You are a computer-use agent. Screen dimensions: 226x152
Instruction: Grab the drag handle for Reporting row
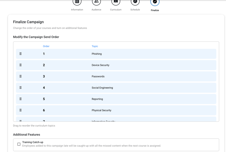click(x=20, y=99)
